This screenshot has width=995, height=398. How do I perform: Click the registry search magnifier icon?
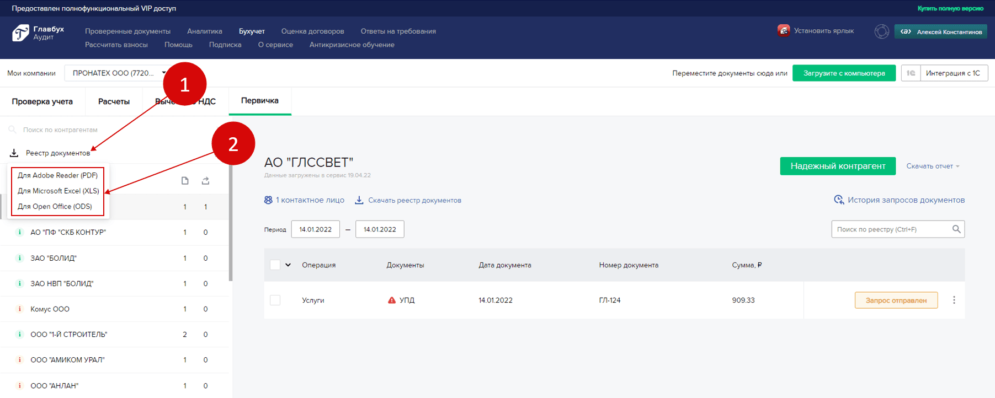click(x=956, y=229)
